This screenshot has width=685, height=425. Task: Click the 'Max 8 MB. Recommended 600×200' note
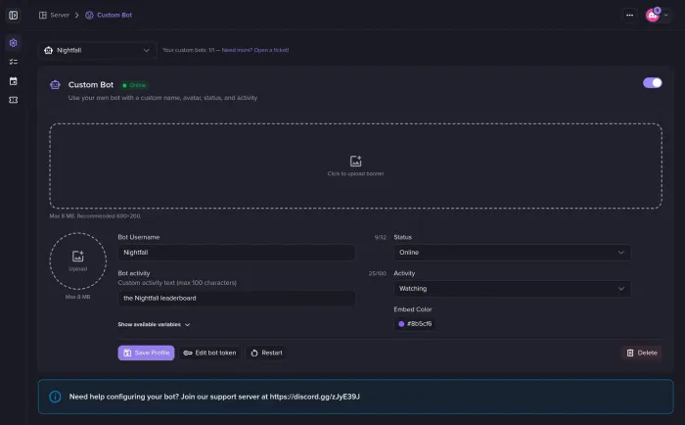click(x=95, y=216)
